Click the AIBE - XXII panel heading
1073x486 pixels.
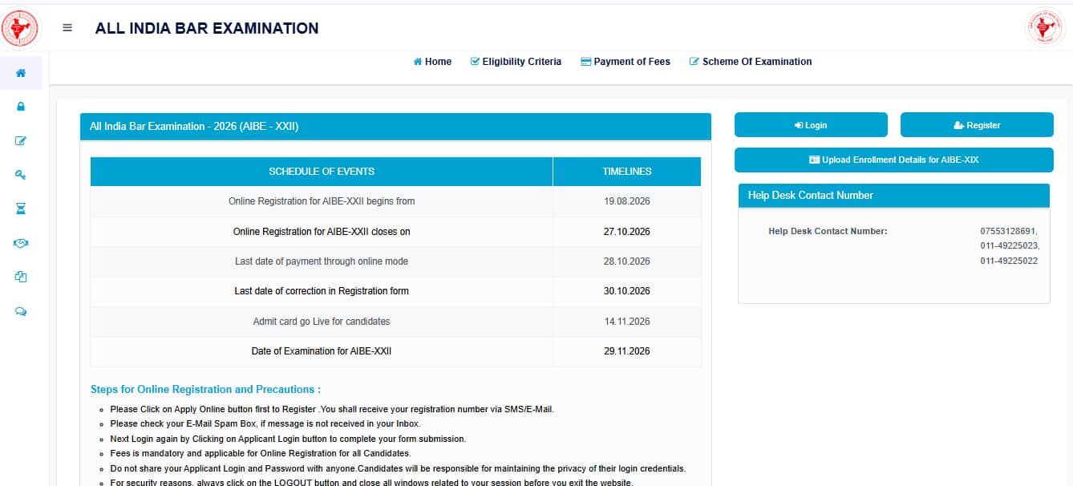(395, 127)
